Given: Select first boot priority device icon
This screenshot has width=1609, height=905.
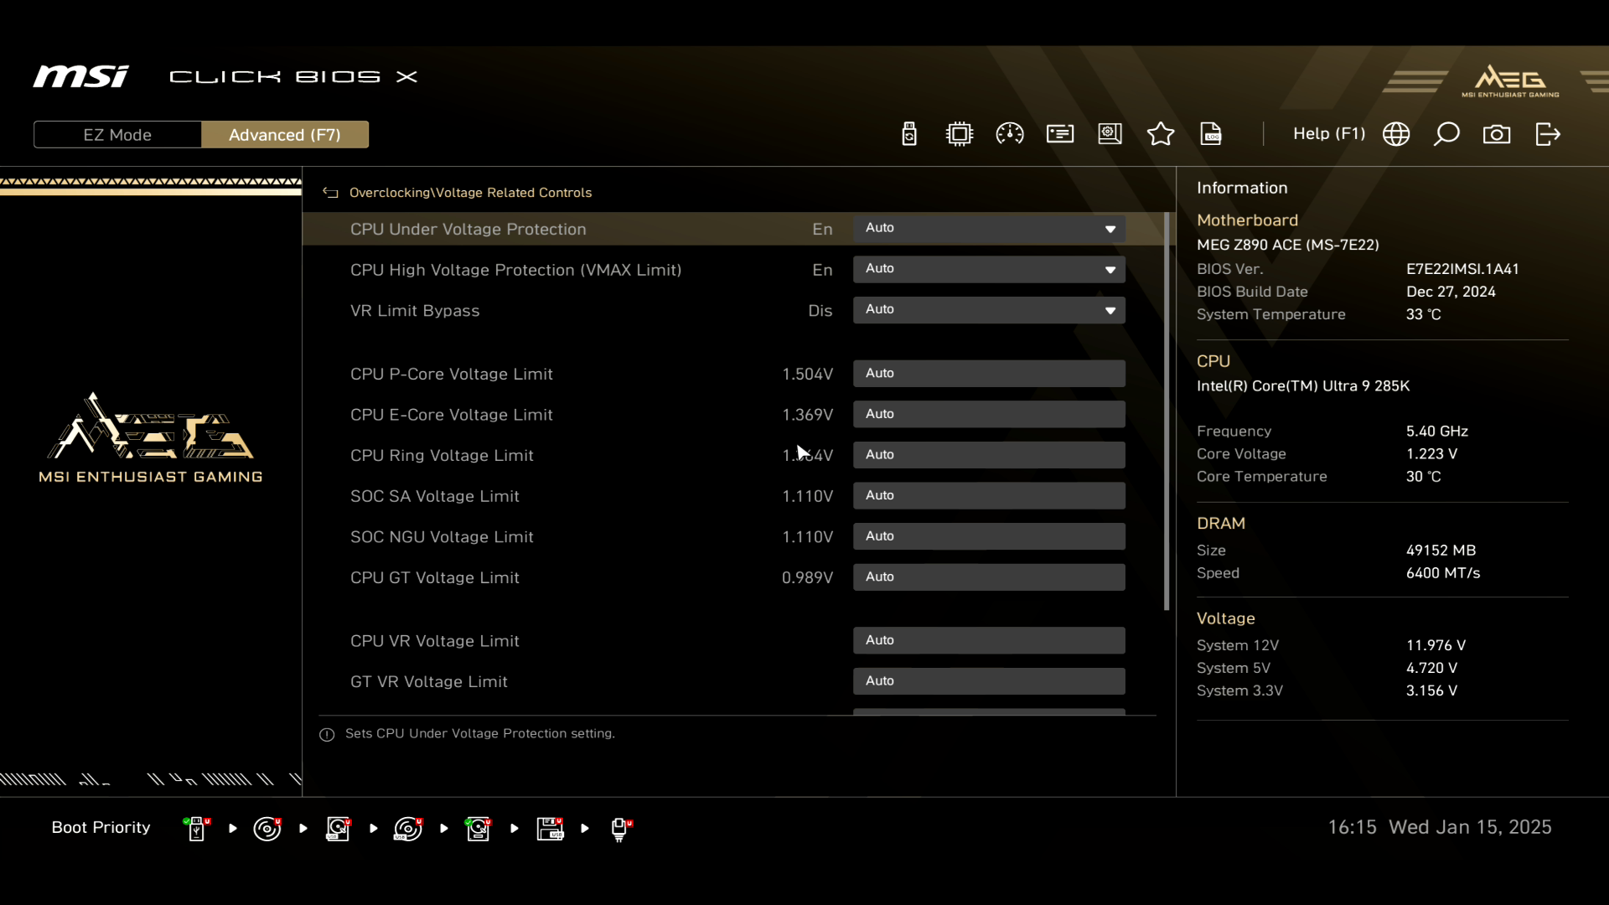Looking at the screenshot, I should (197, 829).
